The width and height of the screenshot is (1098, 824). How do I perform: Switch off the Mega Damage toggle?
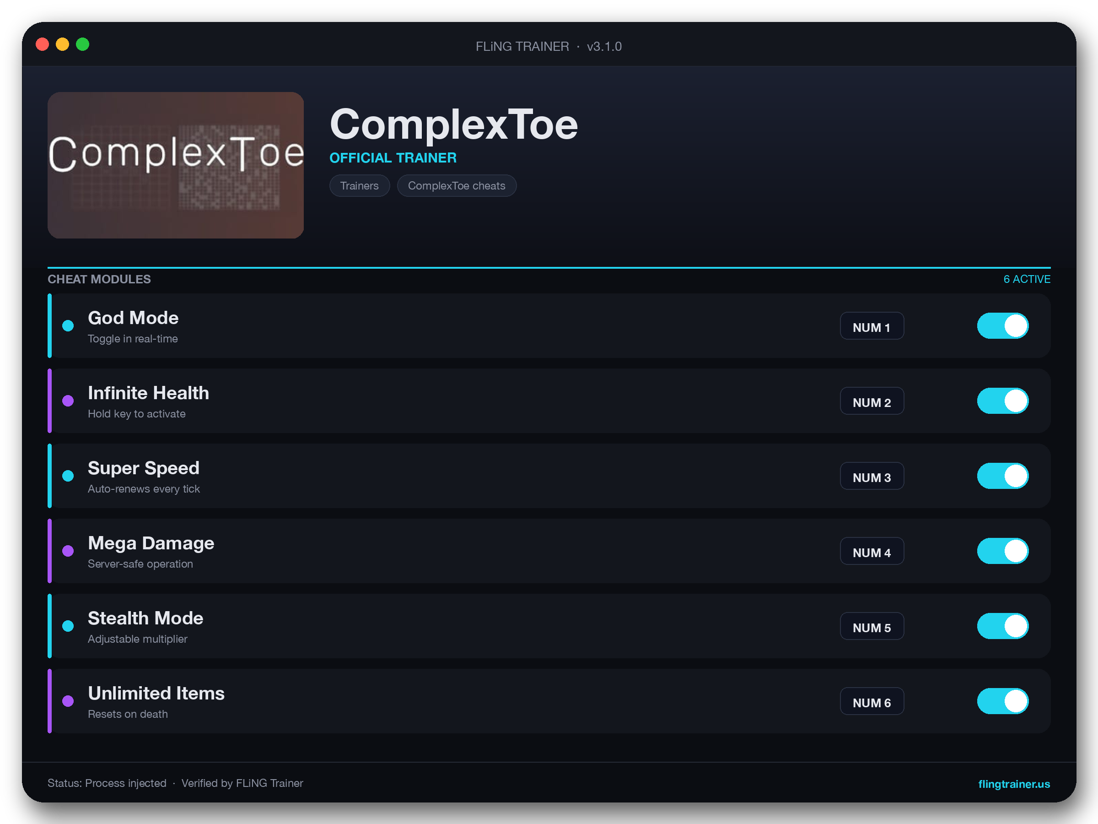click(x=1002, y=551)
